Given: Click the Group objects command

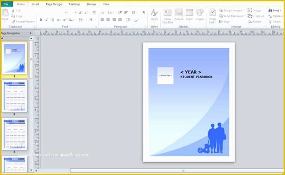Looking at the screenshot, I should coord(254,11).
